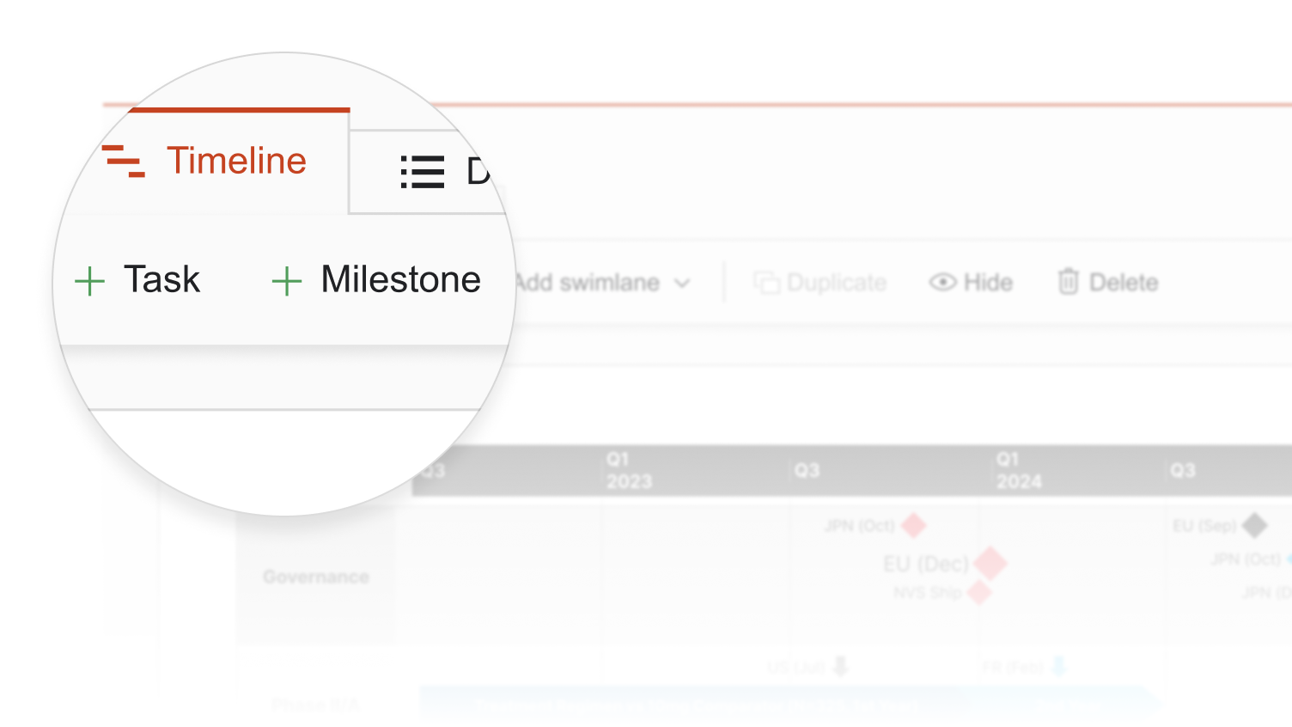The width and height of the screenshot is (1292, 727).
Task: Click the Delete trash icon
Action: point(1068,281)
